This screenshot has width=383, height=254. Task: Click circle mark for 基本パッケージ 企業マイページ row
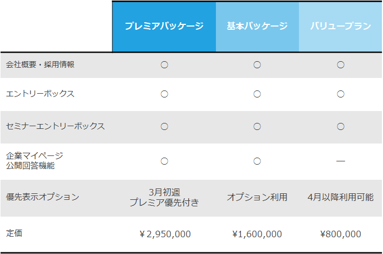coord(257,161)
